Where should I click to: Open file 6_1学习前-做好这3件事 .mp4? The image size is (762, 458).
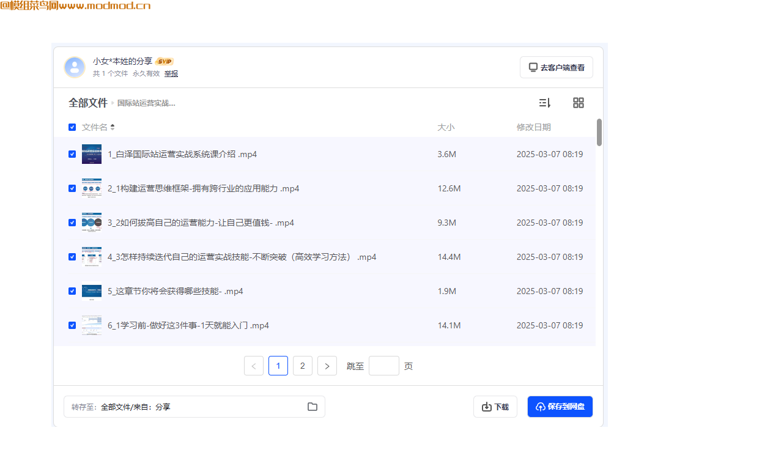188,325
